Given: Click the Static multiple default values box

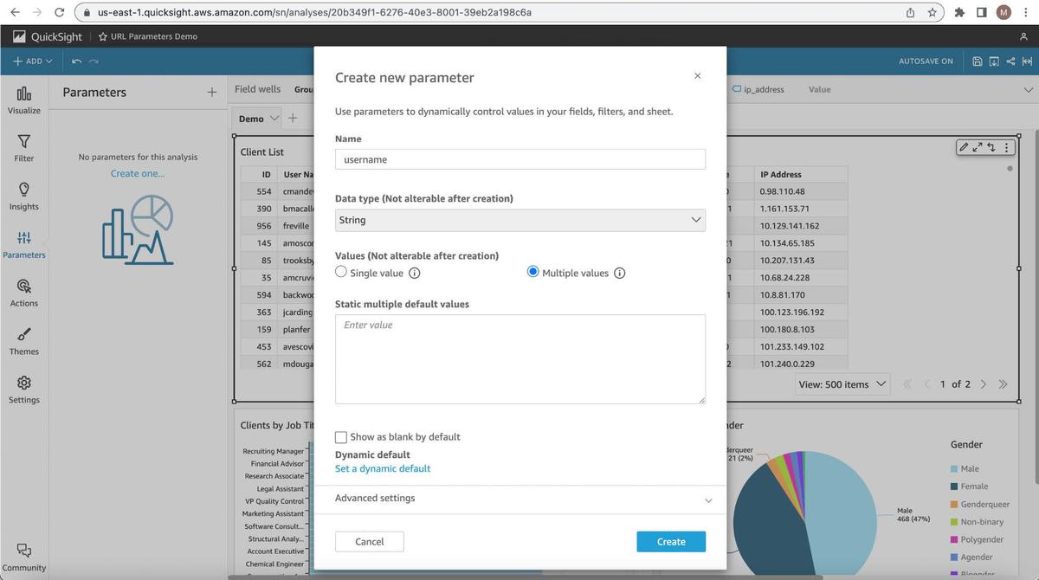Looking at the screenshot, I should click(519, 358).
